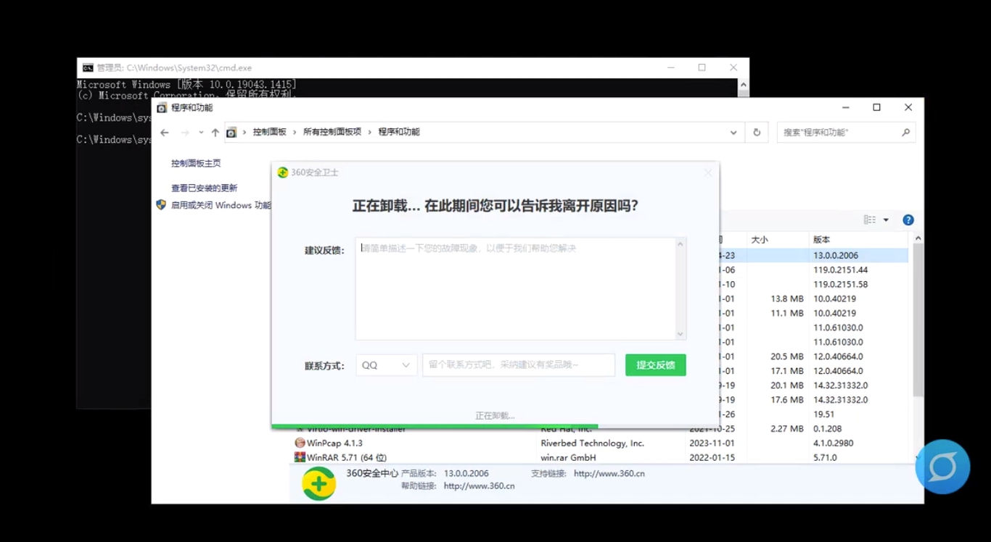This screenshot has height=542, width=991.
Task: Click the WinPcap program icon
Action: (300, 443)
